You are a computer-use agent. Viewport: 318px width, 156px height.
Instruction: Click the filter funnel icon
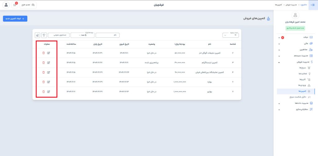44,35
